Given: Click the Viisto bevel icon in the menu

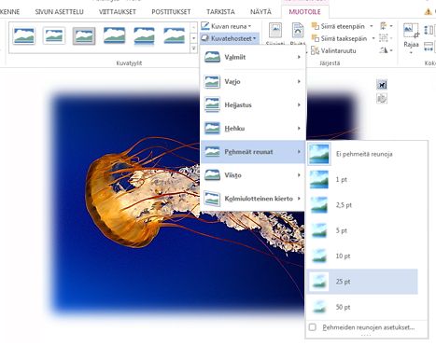Looking at the screenshot, I should coord(212,175).
